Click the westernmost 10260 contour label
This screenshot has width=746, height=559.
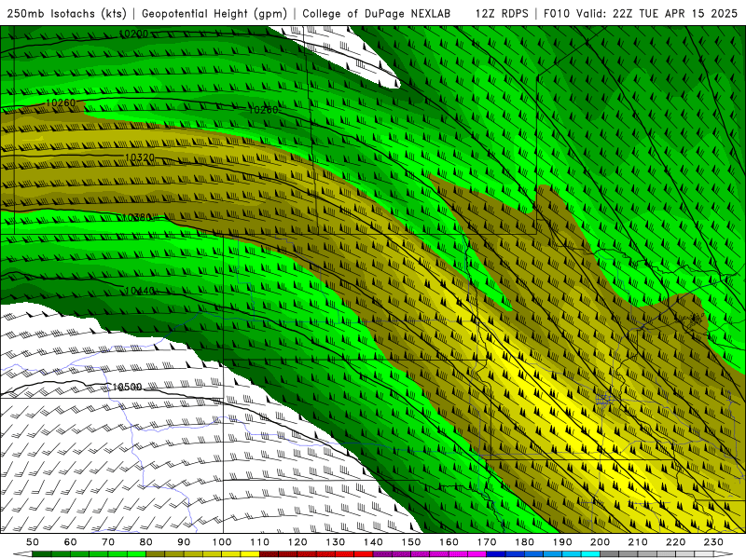click(61, 102)
